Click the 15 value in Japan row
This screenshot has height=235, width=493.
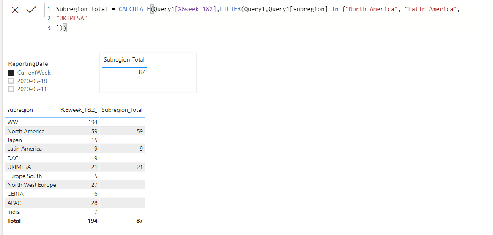coord(94,140)
